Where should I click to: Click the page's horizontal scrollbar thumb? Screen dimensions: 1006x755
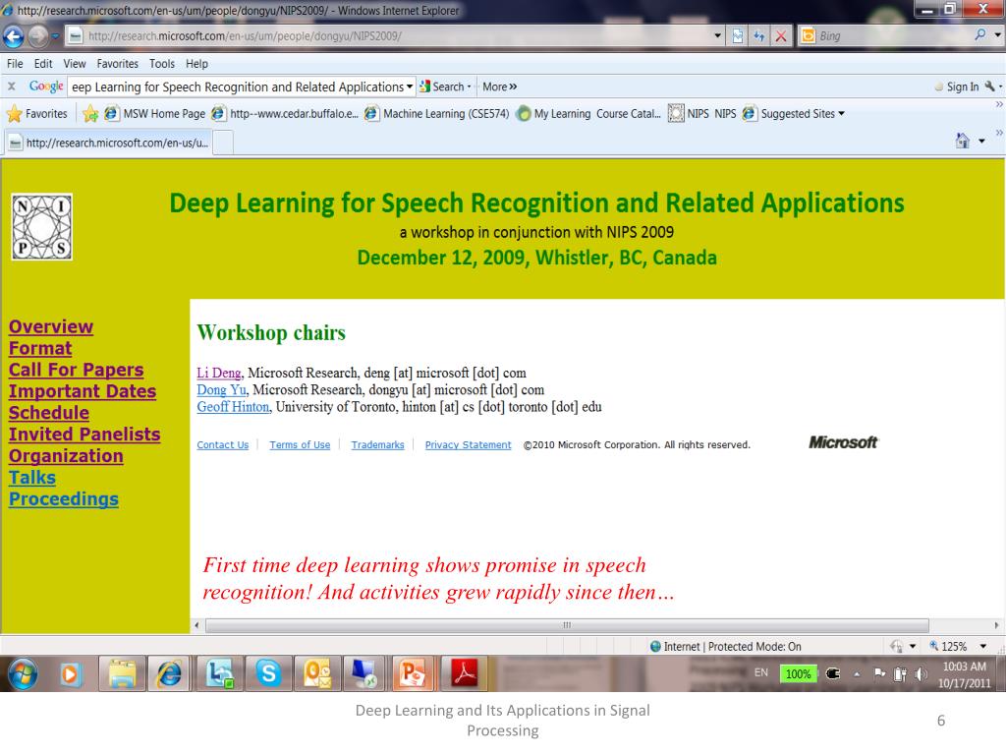pyautogui.click(x=567, y=625)
